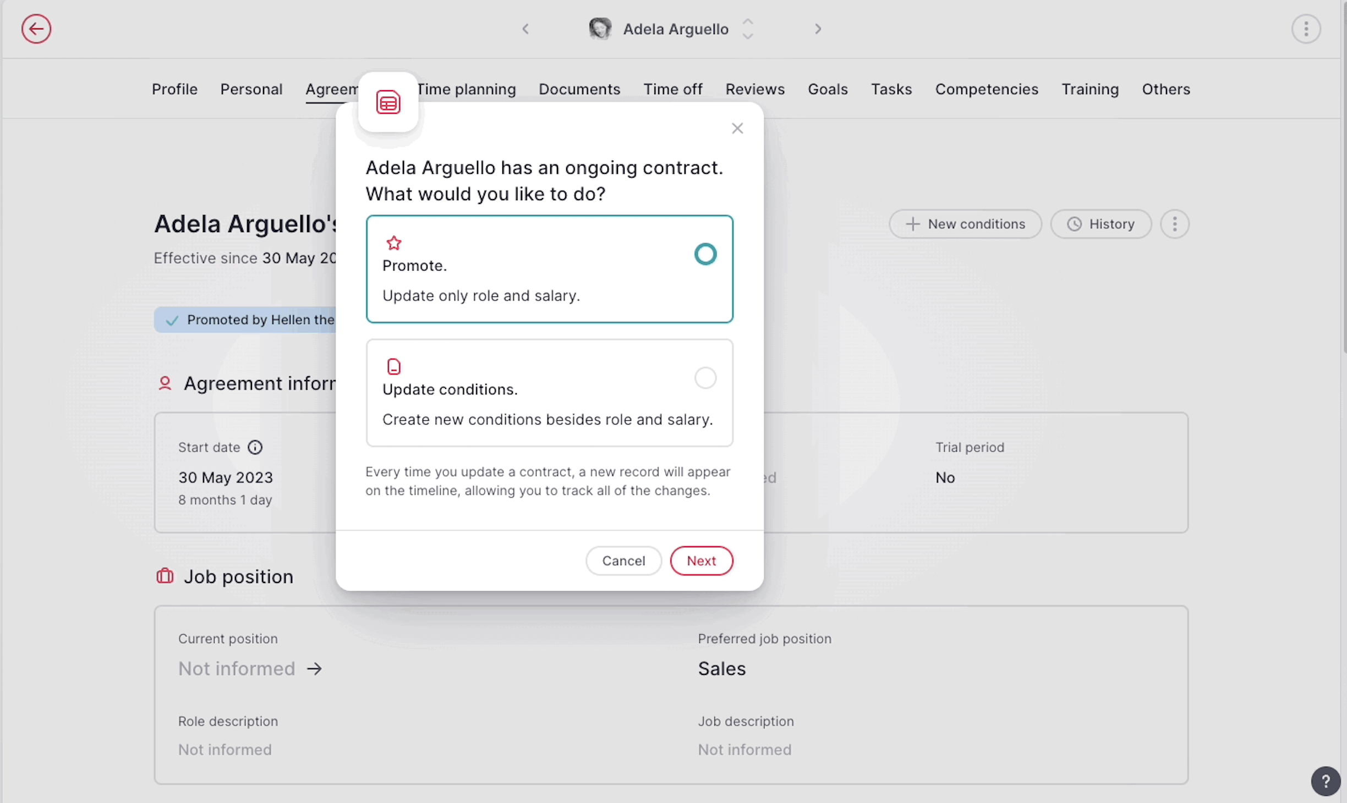
Task: Click the contract icon atop the dialog
Action: tap(388, 102)
